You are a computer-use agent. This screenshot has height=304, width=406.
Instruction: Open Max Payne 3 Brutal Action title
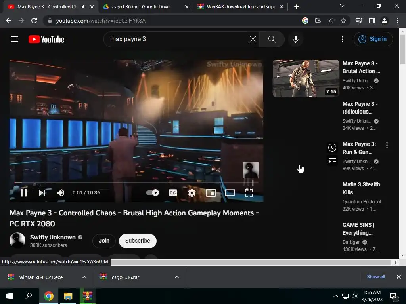click(361, 67)
